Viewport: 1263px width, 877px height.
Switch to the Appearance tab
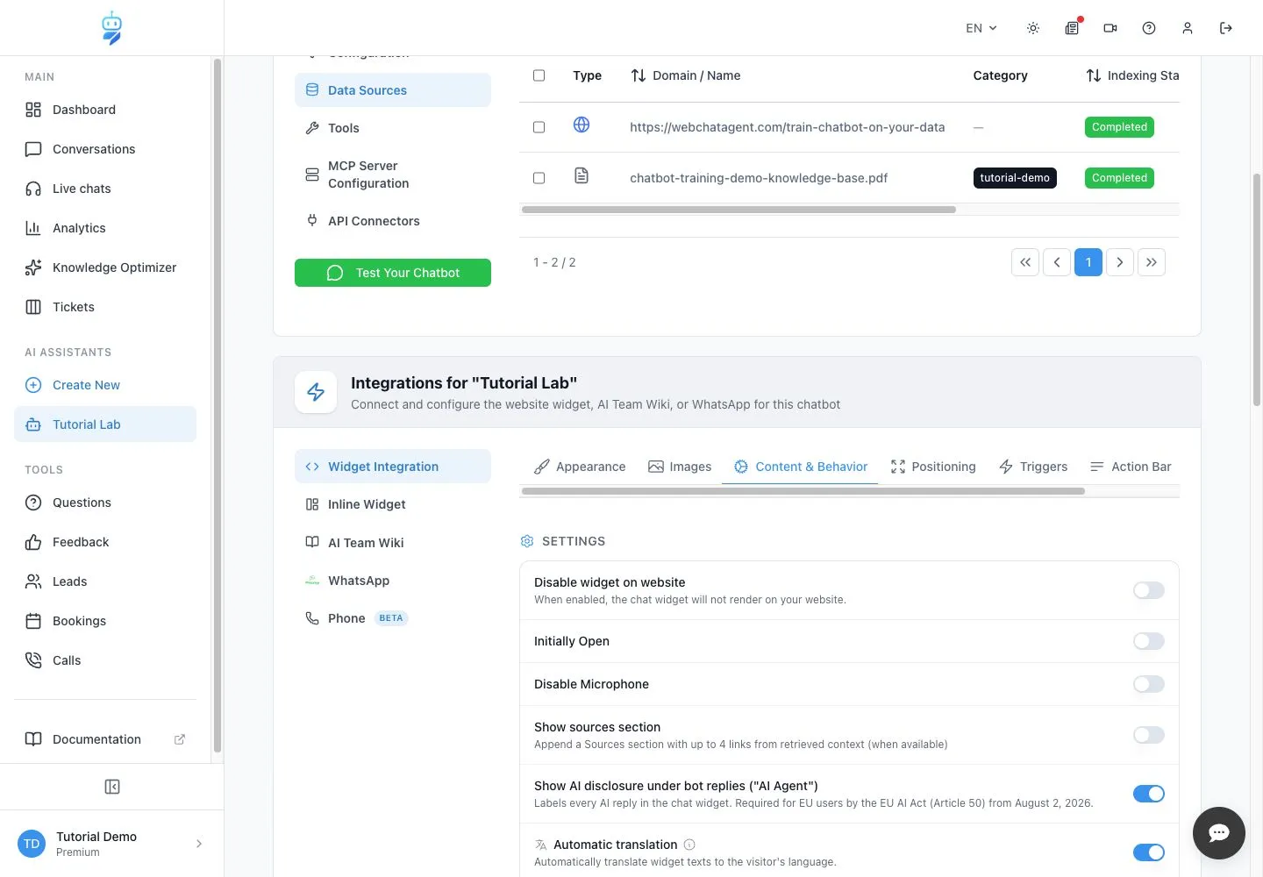(x=580, y=467)
